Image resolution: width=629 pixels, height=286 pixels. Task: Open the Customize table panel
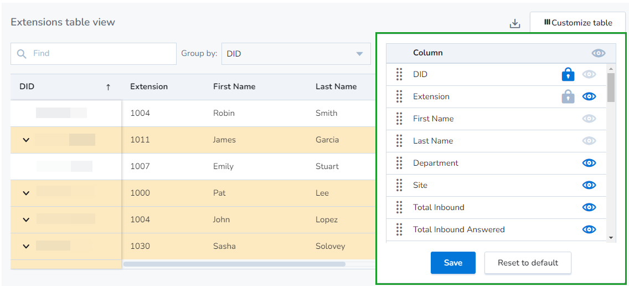point(578,23)
